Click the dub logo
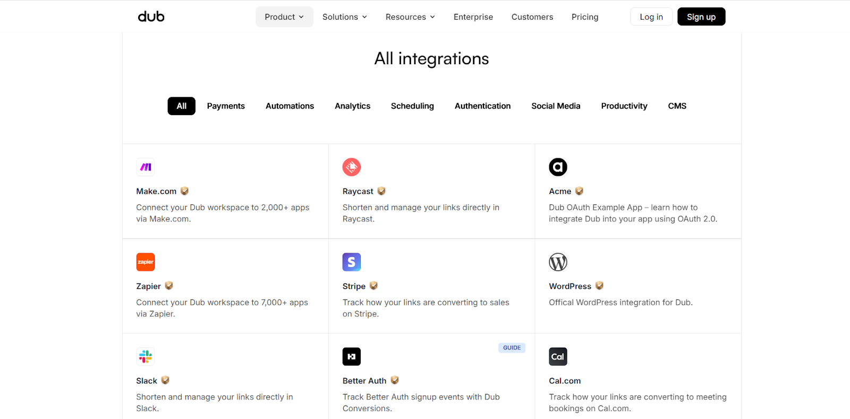This screenshot has width=850, height=419. [x=151, y=16]
